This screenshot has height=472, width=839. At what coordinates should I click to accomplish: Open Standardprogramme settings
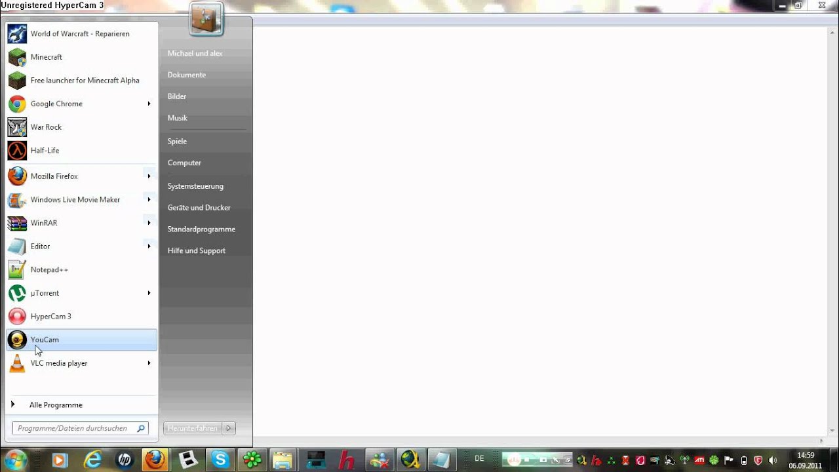tap(201, 229)
